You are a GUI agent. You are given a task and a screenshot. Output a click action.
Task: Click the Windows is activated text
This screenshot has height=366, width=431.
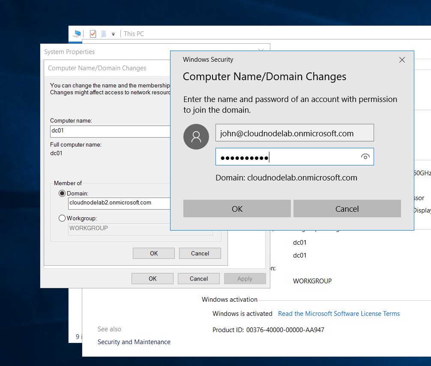(x=242, y=313)
